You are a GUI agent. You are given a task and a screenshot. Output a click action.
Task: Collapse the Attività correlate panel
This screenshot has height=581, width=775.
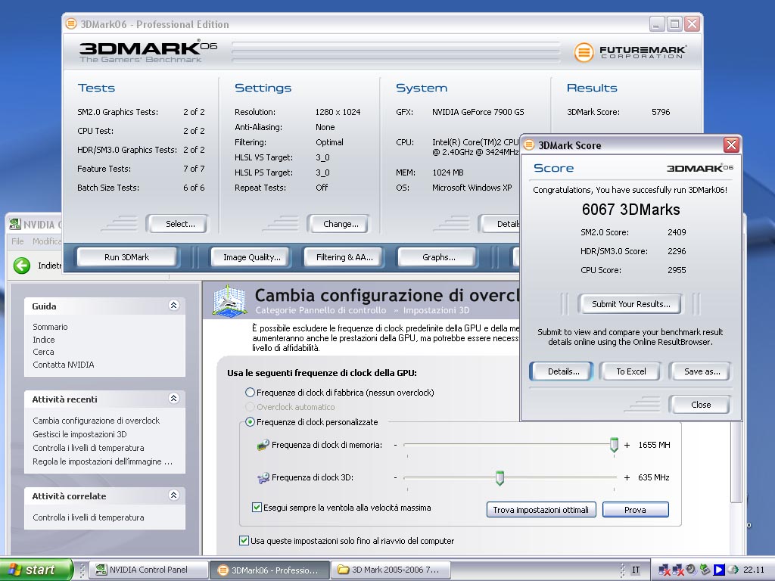[x=173, y=495]
